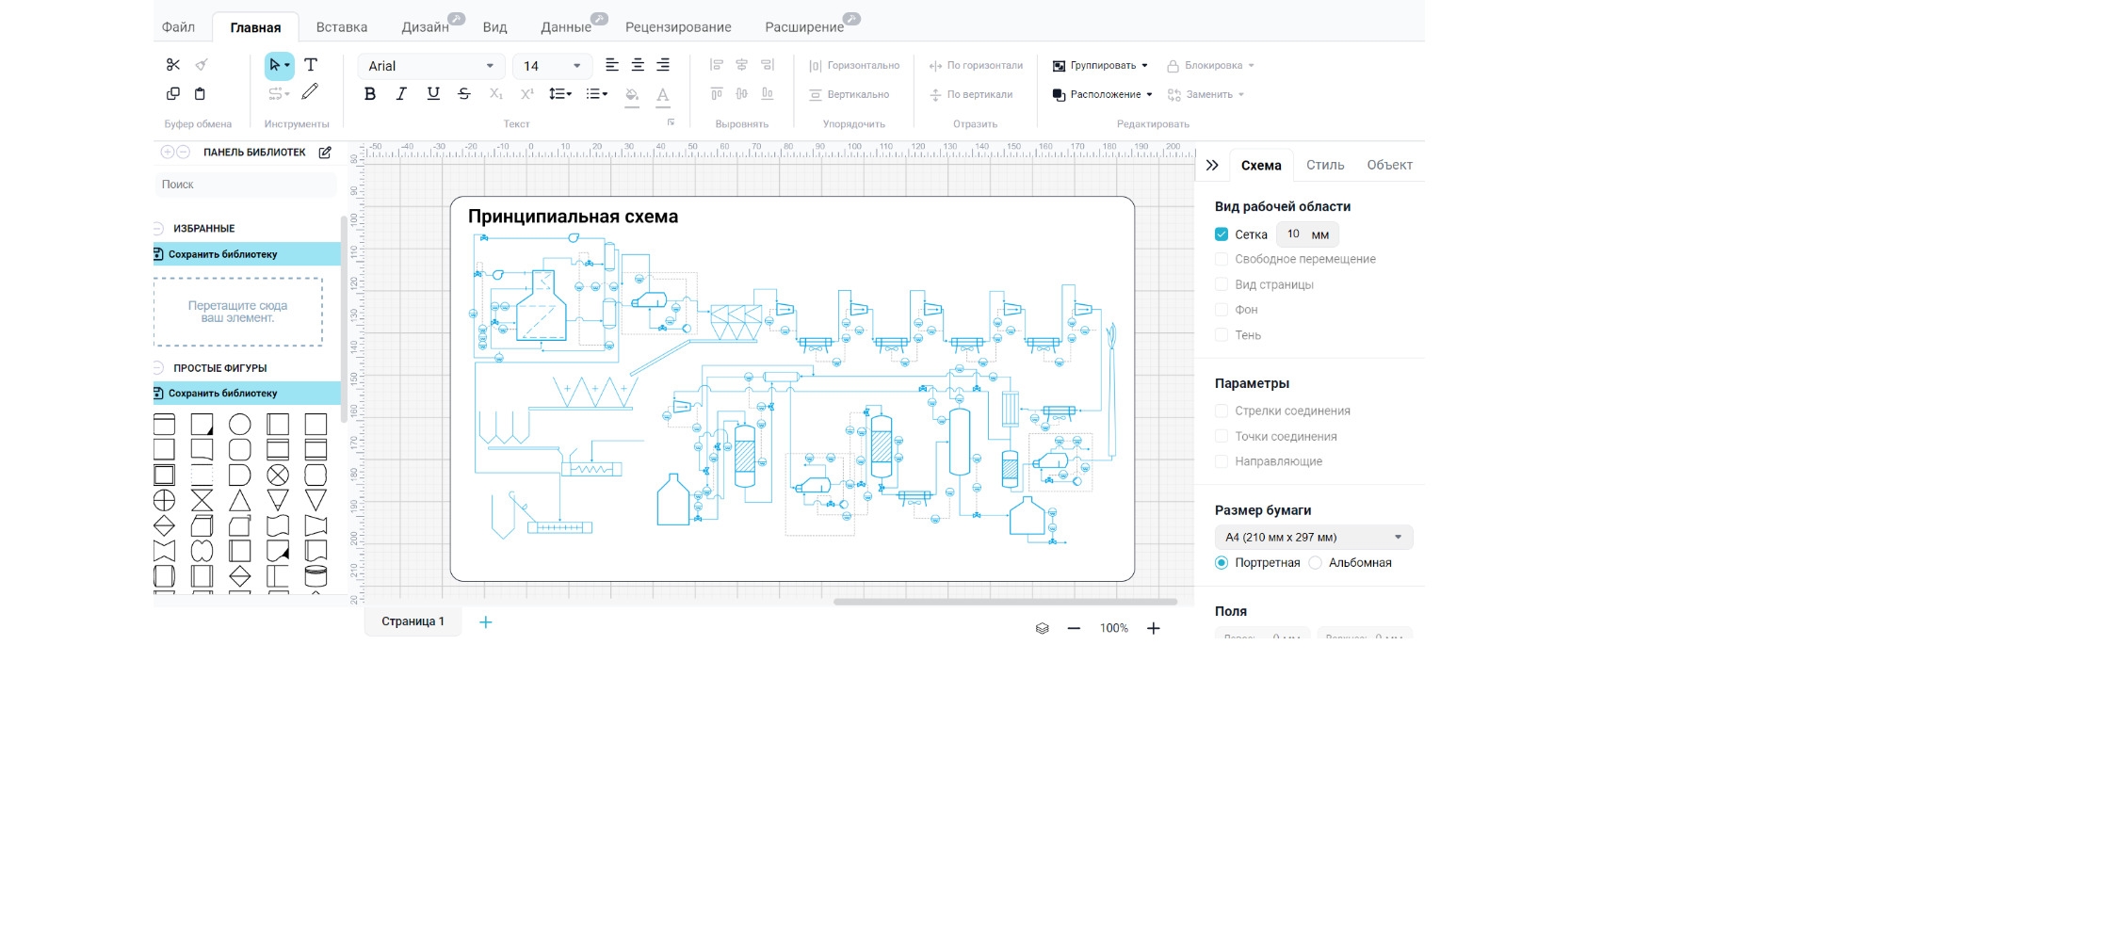Align text to the right
2120x951 pixels.
click(x=663, y=65)
